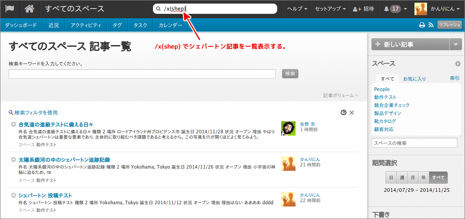Expand the 新しい記事 dropdown arrow
Viewport: 465px width, 219px height.
(455, 44)
